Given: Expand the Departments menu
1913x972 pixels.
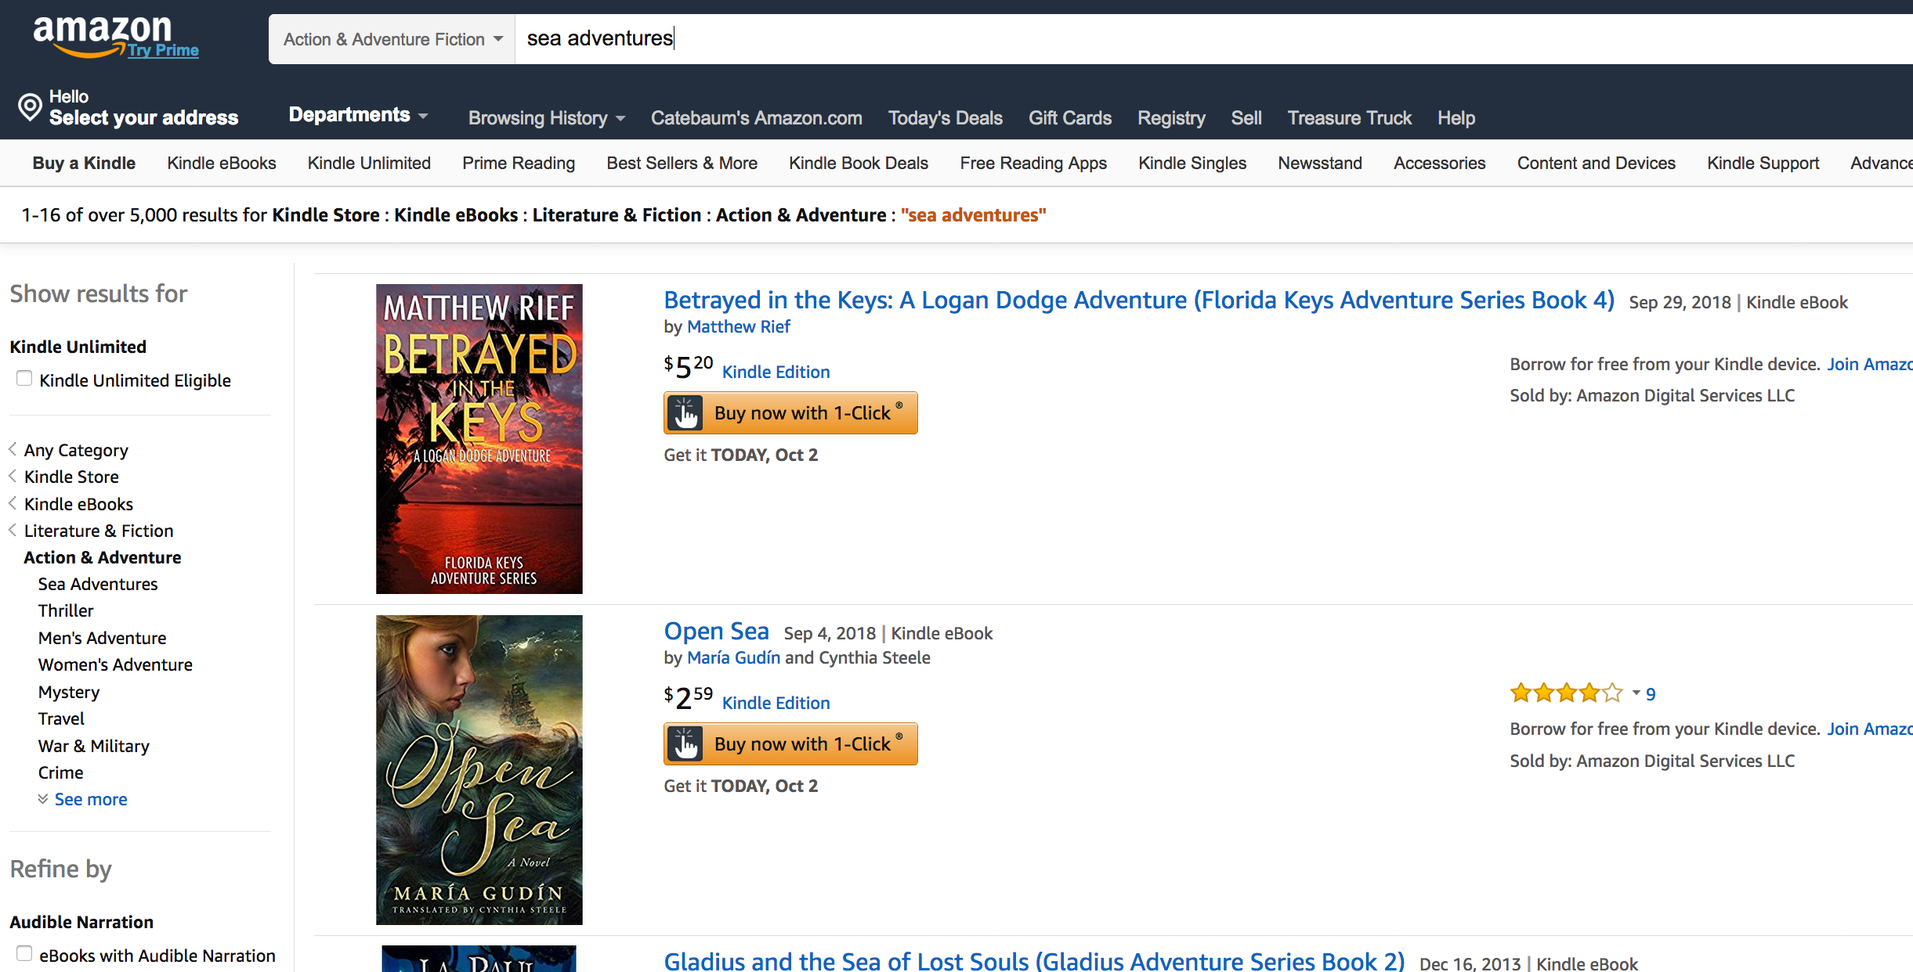Looking at the screenshot, I should 358,115.
